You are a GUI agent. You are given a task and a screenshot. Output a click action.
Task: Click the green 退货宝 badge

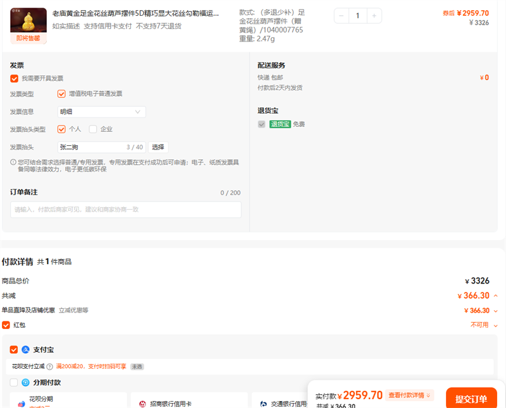click(x=280, y=124)
